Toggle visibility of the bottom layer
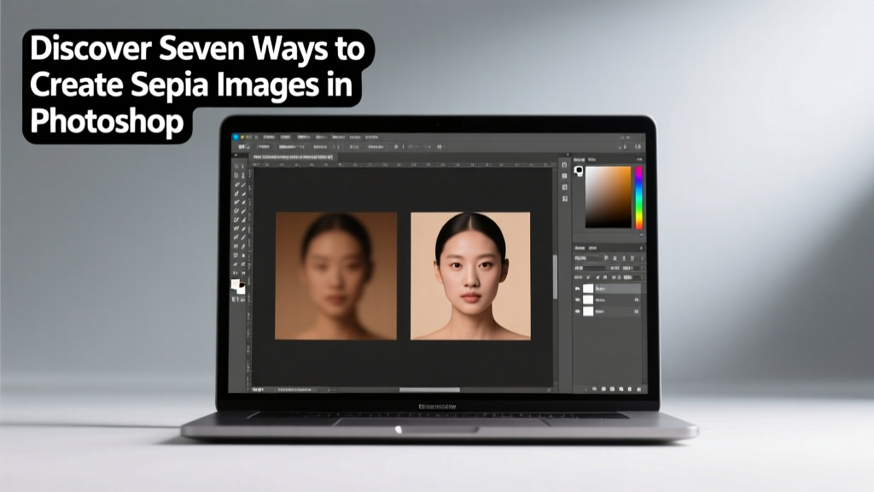Viewport: 874px width, 492px height. 578,311
